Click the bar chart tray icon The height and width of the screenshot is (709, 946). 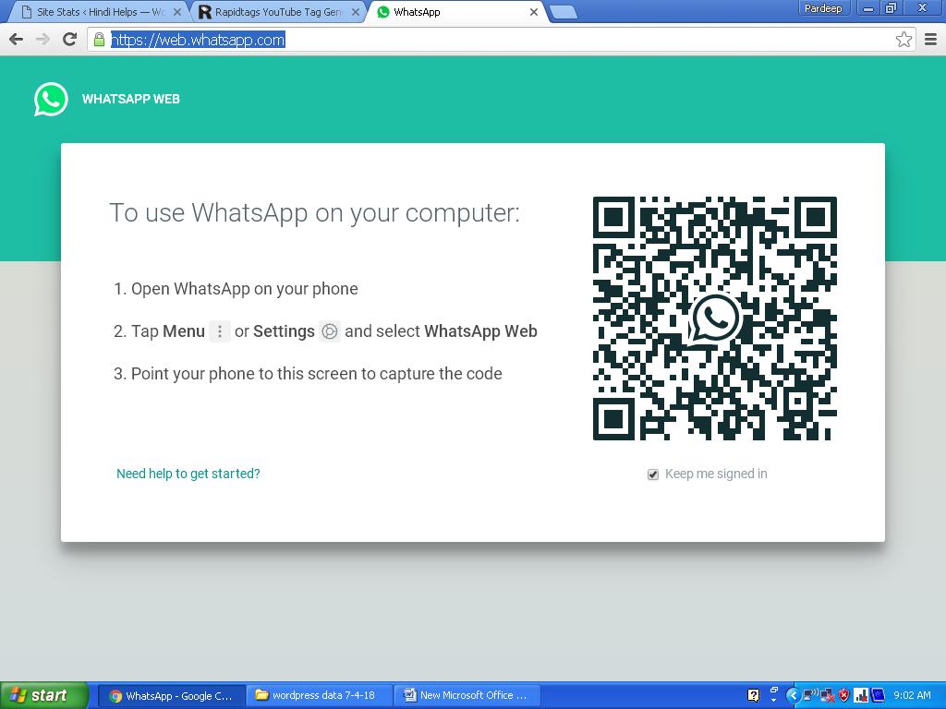coord(861,696)
